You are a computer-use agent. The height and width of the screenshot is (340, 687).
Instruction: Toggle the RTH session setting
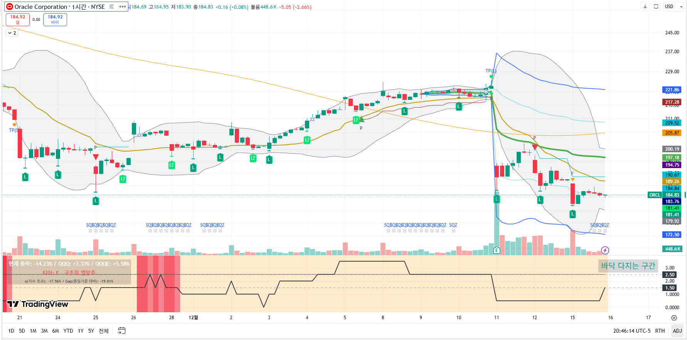pyautogui.click(x=660, y=331)
